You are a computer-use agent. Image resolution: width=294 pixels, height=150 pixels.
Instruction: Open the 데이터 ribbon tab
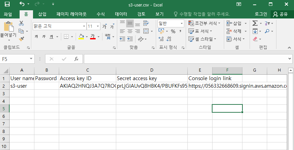[121, 14]
